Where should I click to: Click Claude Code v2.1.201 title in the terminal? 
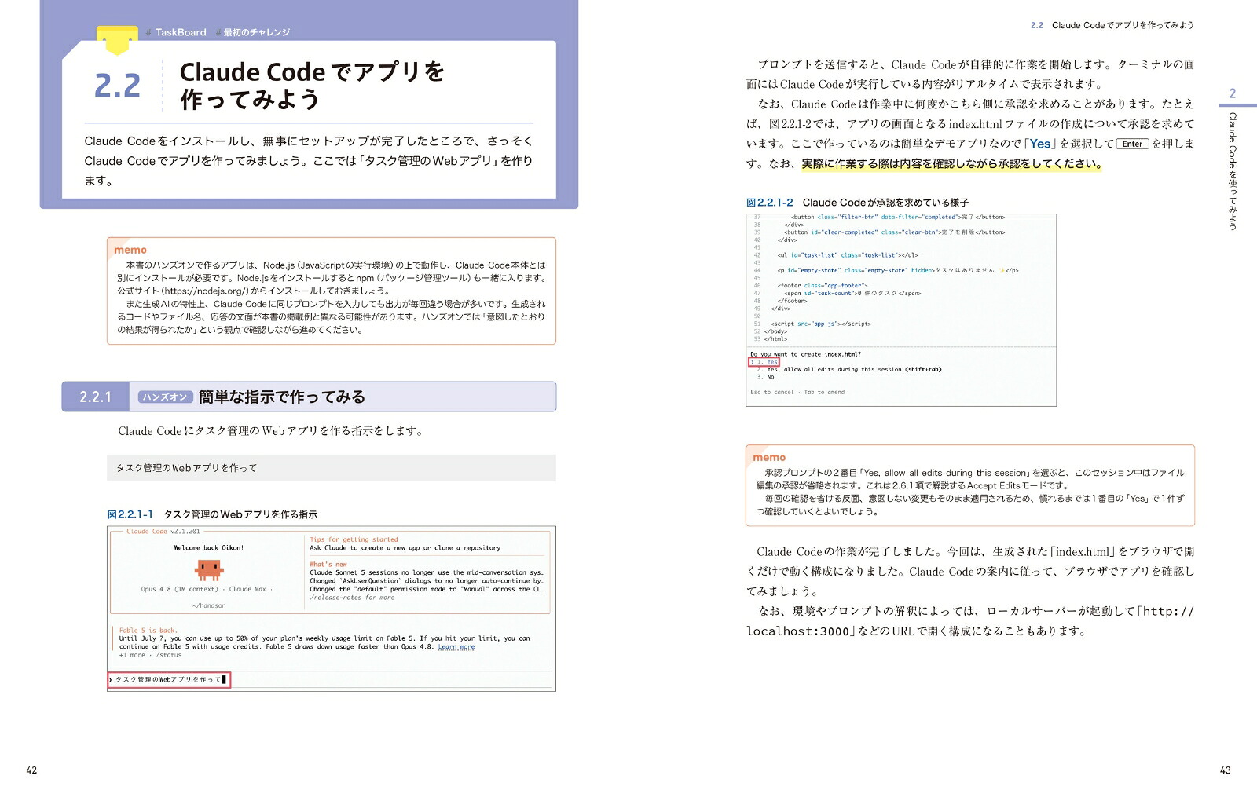(x=163, y=532)
